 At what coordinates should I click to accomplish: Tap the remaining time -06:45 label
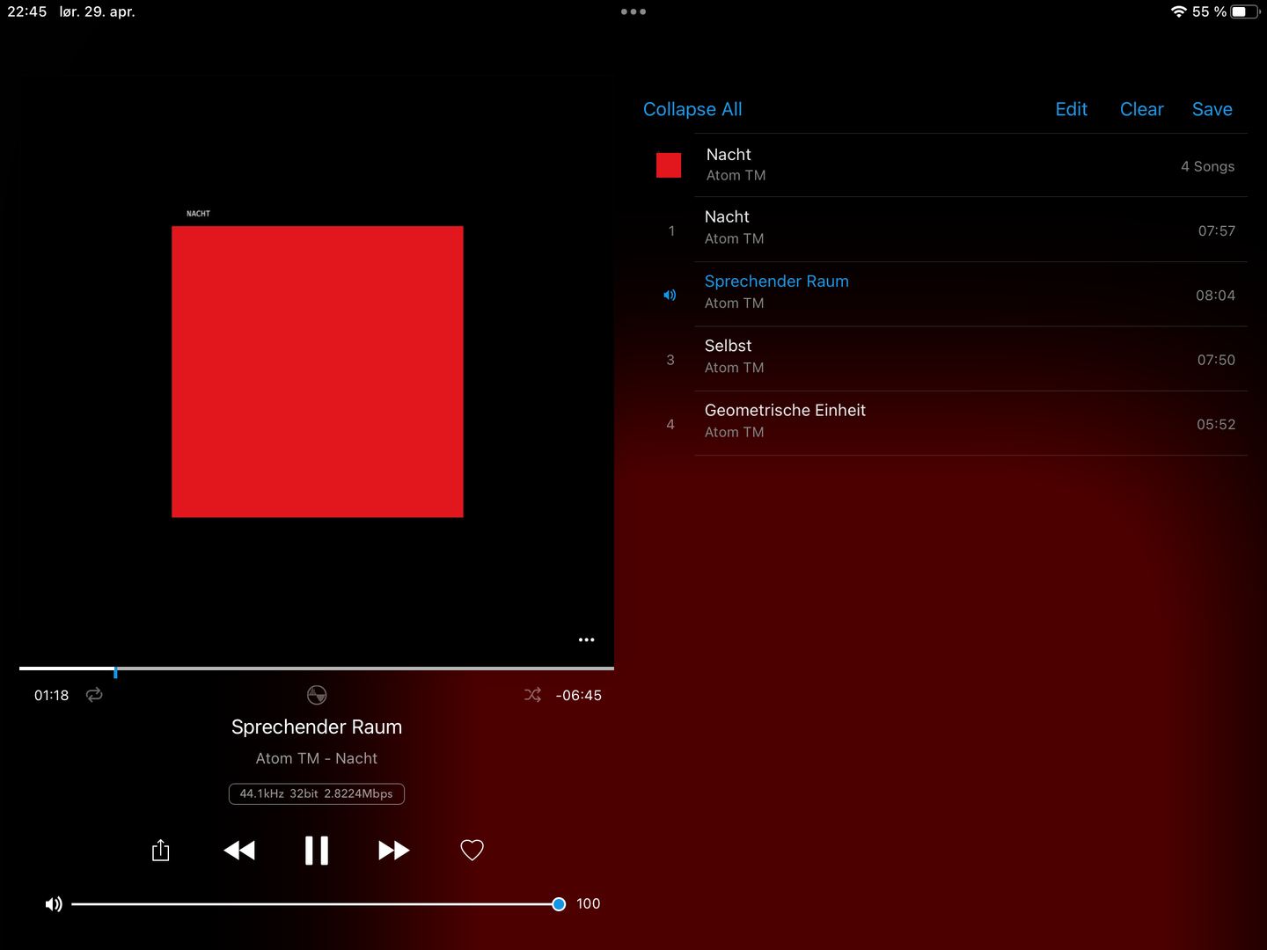tap(579, 695)
